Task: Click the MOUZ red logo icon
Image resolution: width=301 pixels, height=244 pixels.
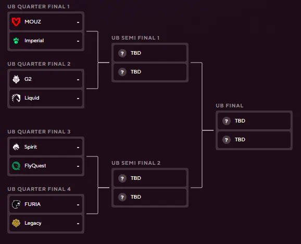Action: (16, 22)
